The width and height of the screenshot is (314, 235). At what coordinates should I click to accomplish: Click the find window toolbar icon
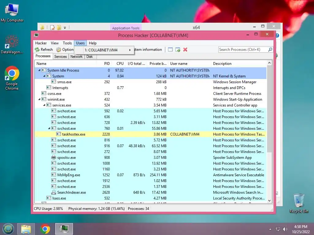tap(170, 50)
